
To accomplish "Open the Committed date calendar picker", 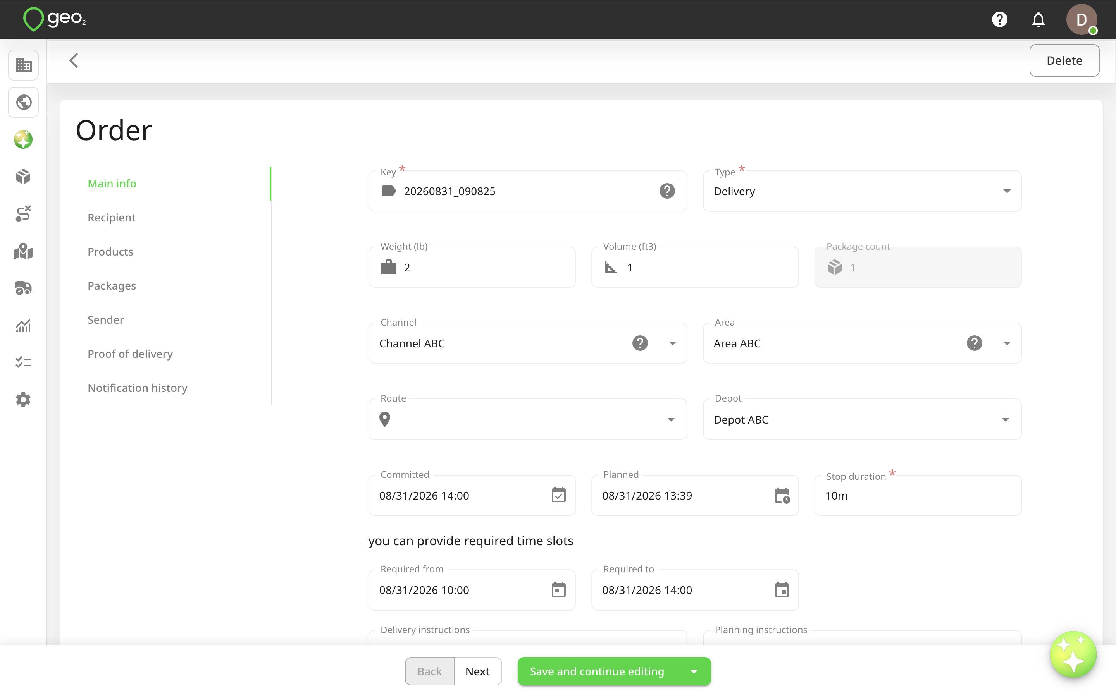I will click(558, 495).
